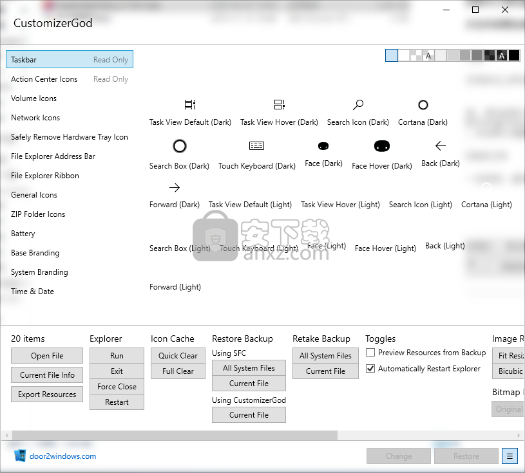Select the dark swatch with white letter A

pyautogui.click(x=502, y=55)
